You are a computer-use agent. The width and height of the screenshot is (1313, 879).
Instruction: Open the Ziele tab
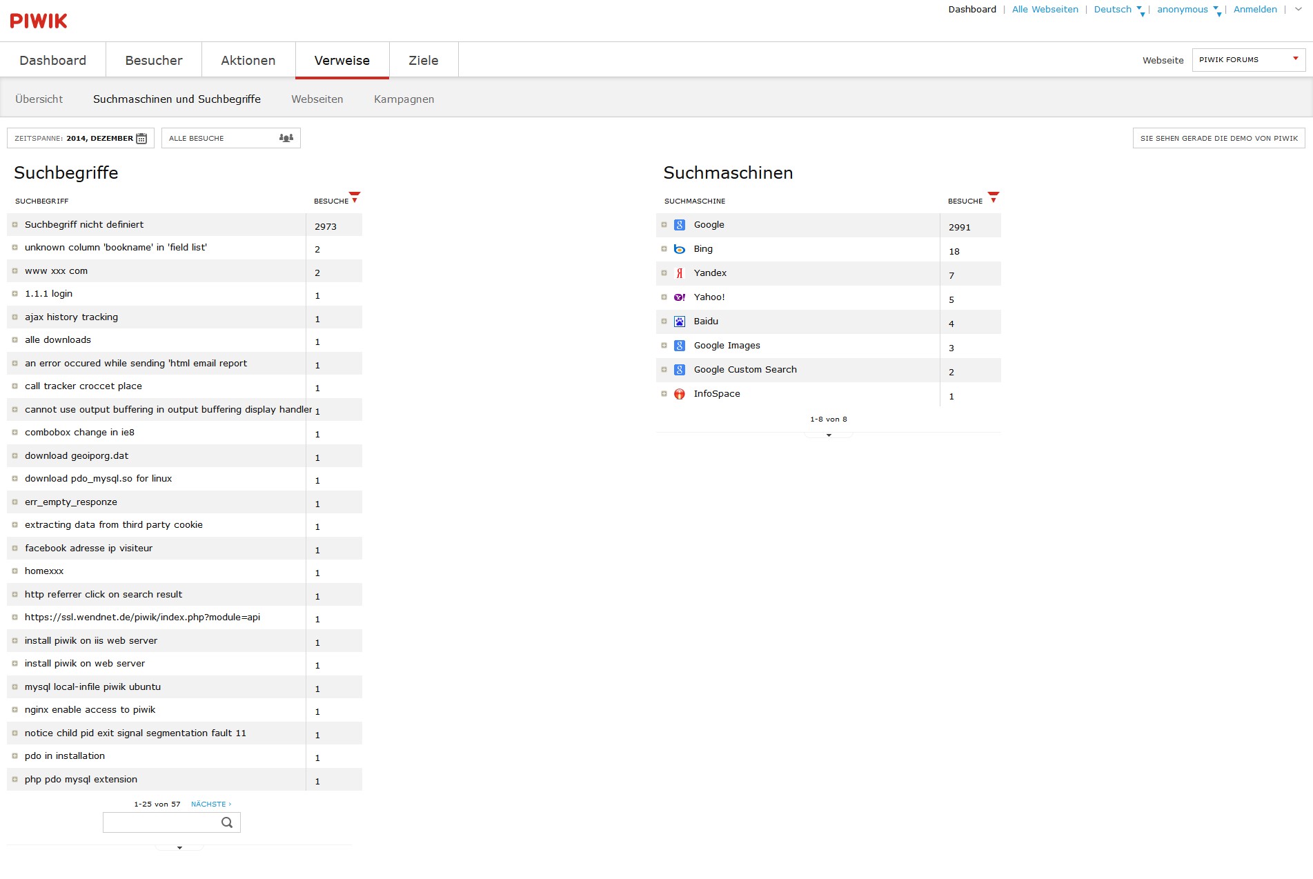pyautogui.click(x=424, y=61)
